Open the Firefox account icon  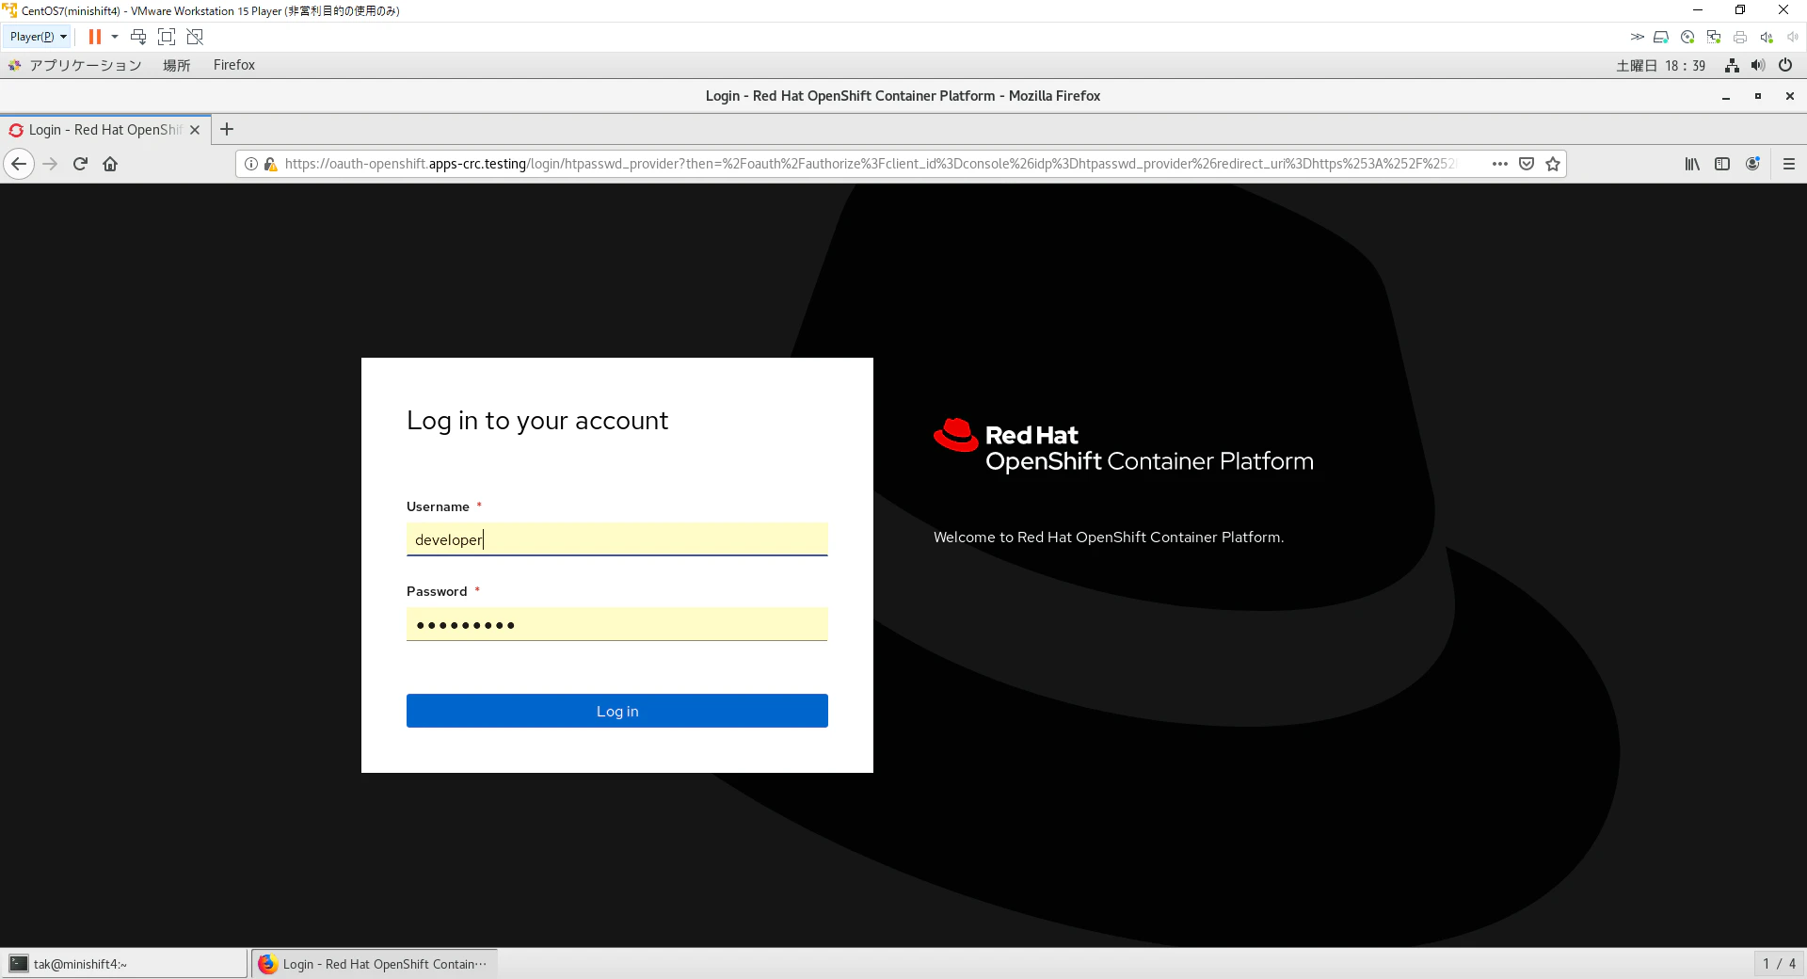[x=1752, y=164]
